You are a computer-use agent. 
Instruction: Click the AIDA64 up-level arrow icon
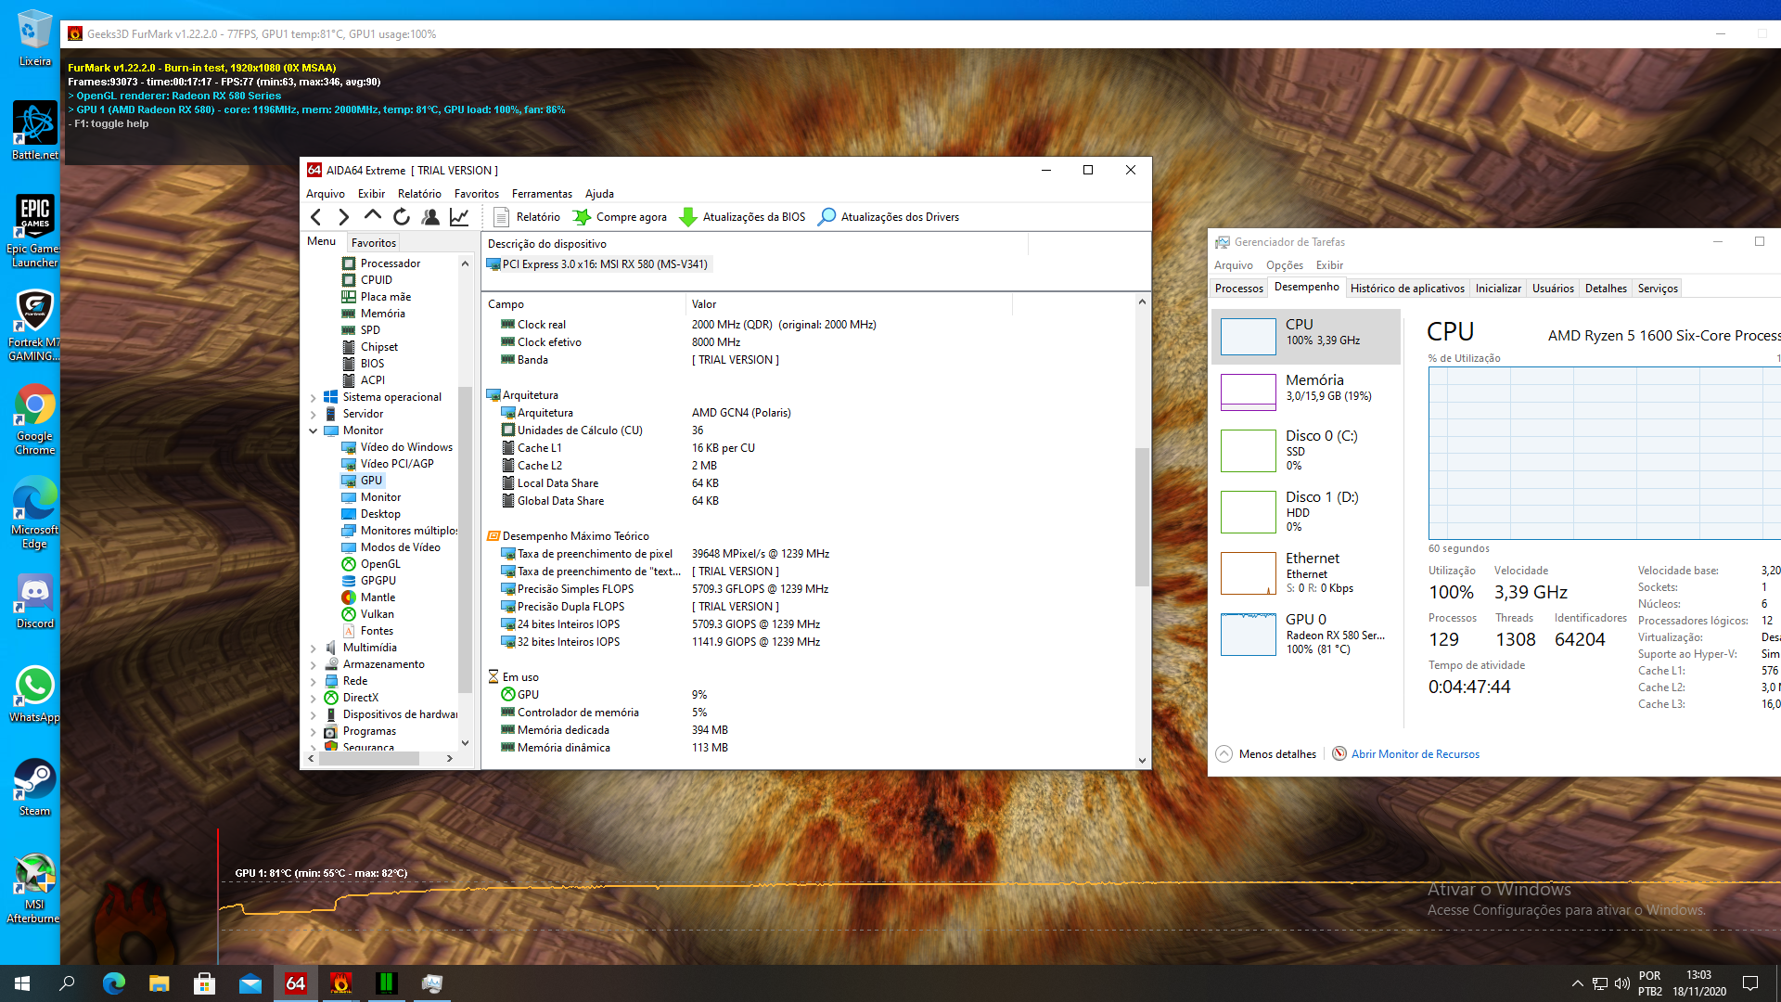[373, 215]
